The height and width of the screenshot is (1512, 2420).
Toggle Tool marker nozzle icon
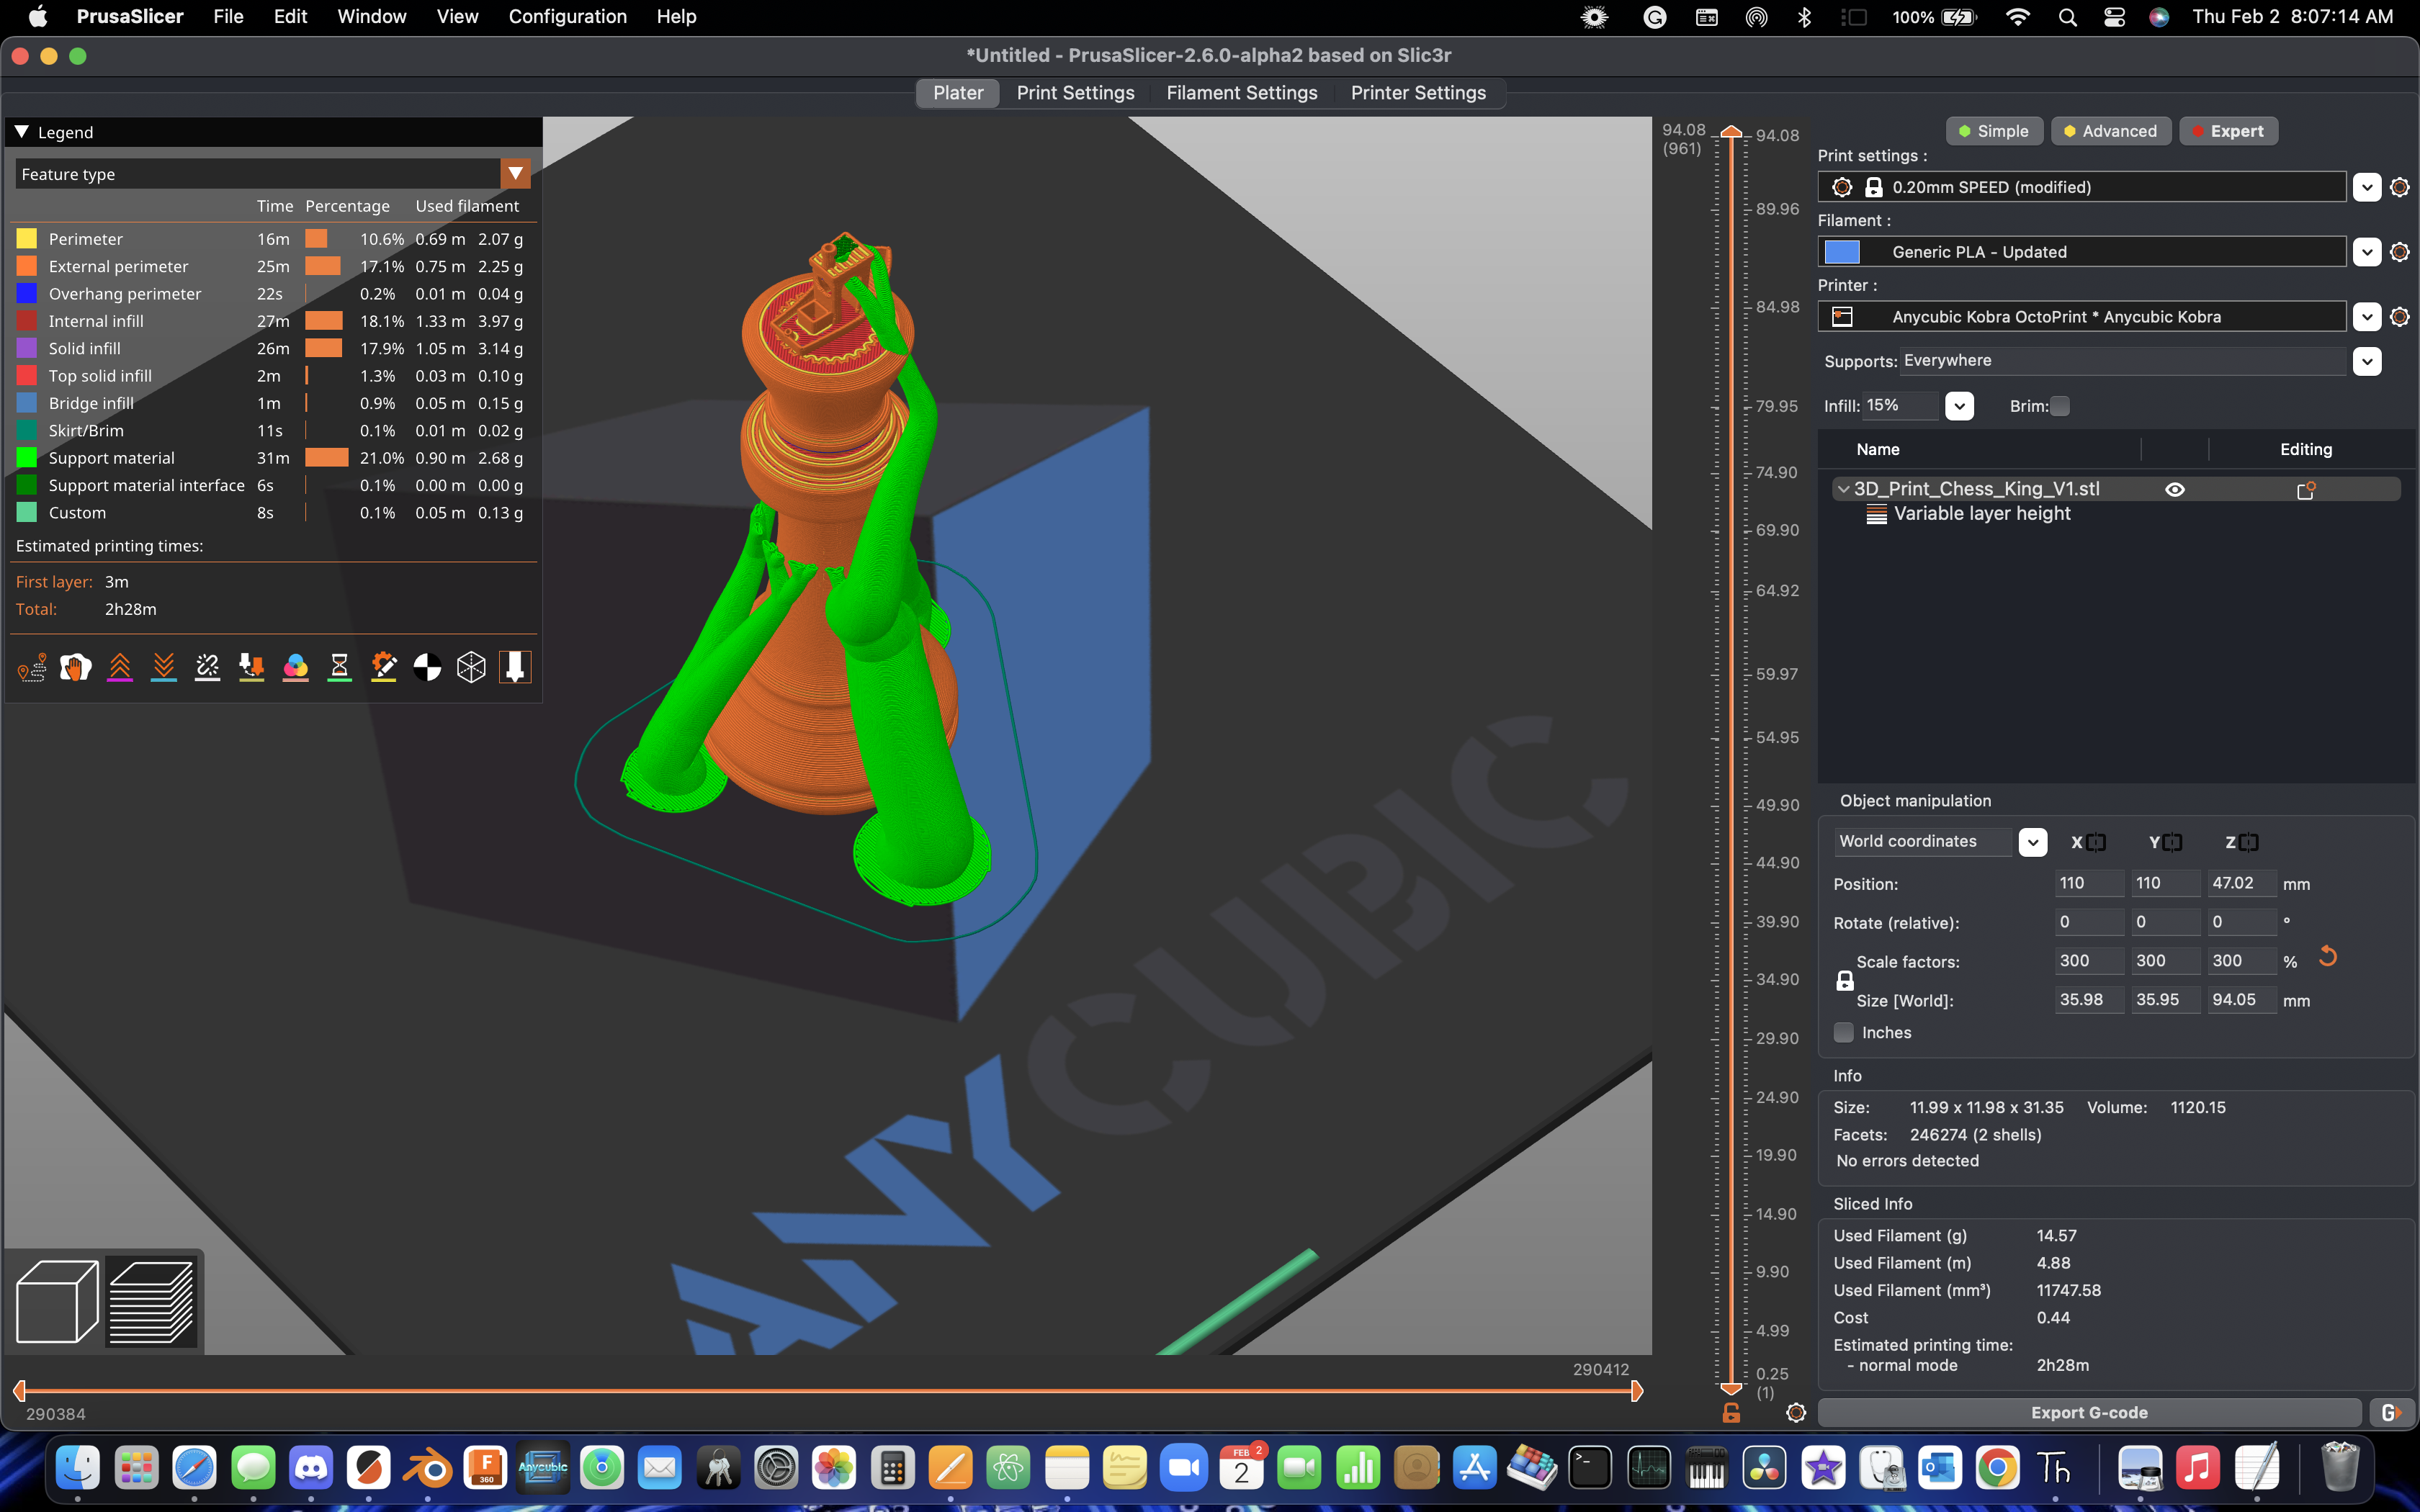(515, 667)
